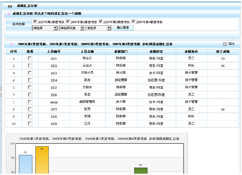Tick checkbox for 赵总 row
Image resolution: width=242 pixels, height=175 pixels.
[x=30, y=80]
